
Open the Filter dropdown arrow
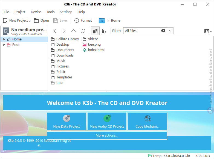point(170,31)
